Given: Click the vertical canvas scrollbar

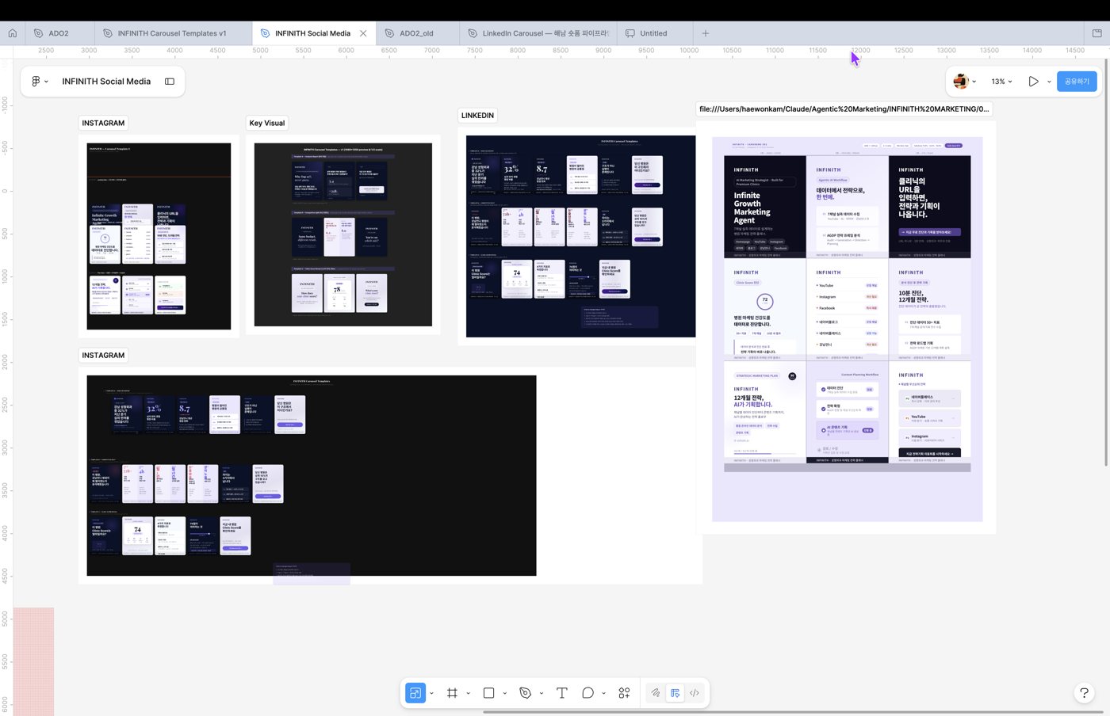Looking at the screenshot, I should (1107, 261).
